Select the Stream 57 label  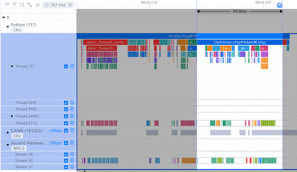point(24,167)
